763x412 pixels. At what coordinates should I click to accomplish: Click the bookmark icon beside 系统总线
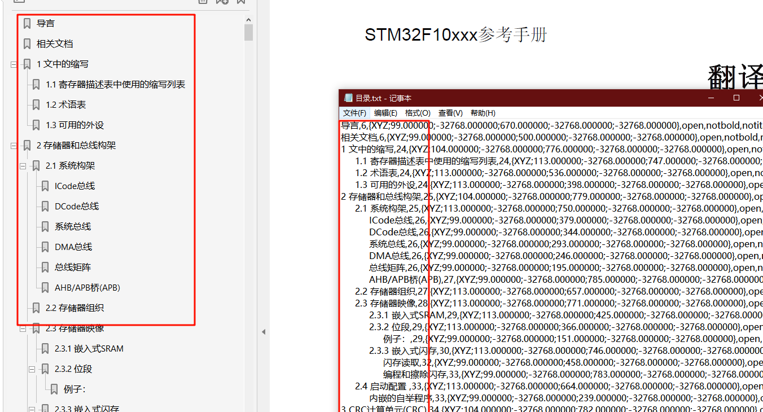(45, 227)
